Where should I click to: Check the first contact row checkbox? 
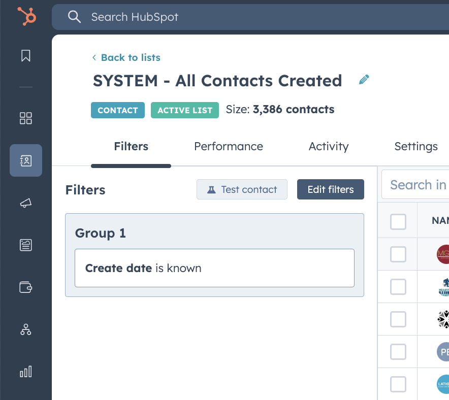[x=398, y=254]
